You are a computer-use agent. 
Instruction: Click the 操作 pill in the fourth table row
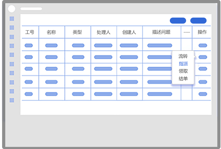pos(203,82)
